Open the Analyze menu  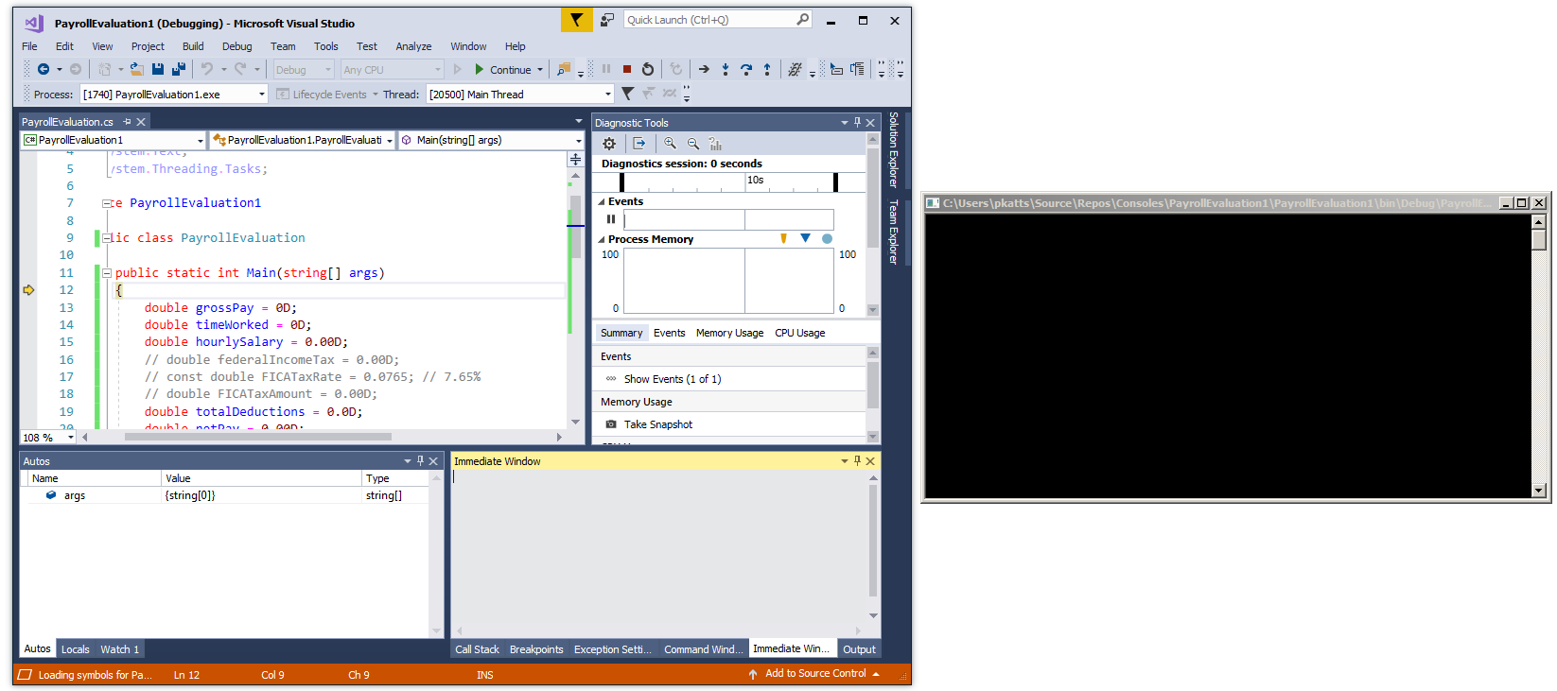click(413, 46)
